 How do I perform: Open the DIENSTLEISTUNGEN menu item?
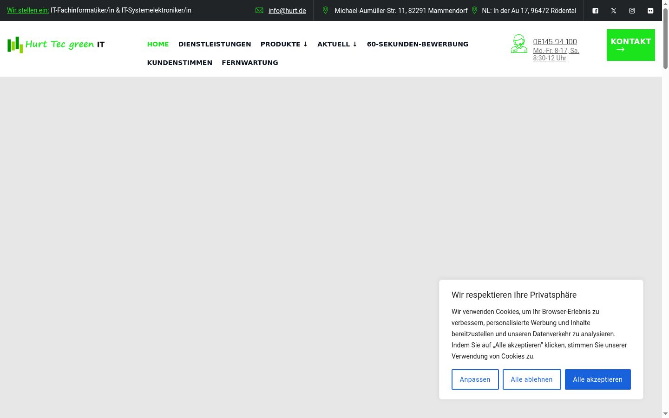215,44
